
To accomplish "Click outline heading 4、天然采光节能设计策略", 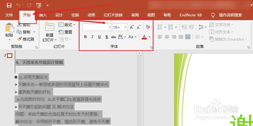I will (x=40, y=62).
